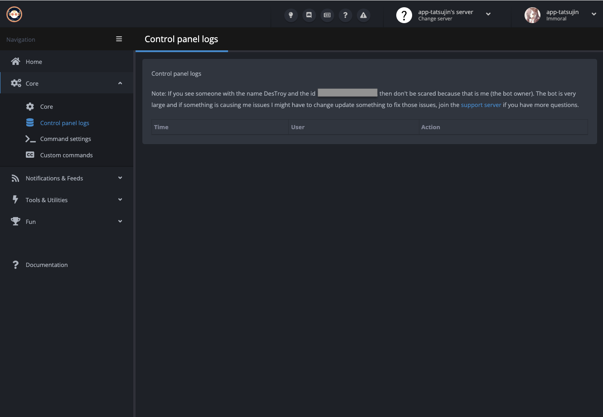Viewport: 603px width, 417px height.
Task: Open the app-tatsujin user account menu
Action: coord(561,15)
